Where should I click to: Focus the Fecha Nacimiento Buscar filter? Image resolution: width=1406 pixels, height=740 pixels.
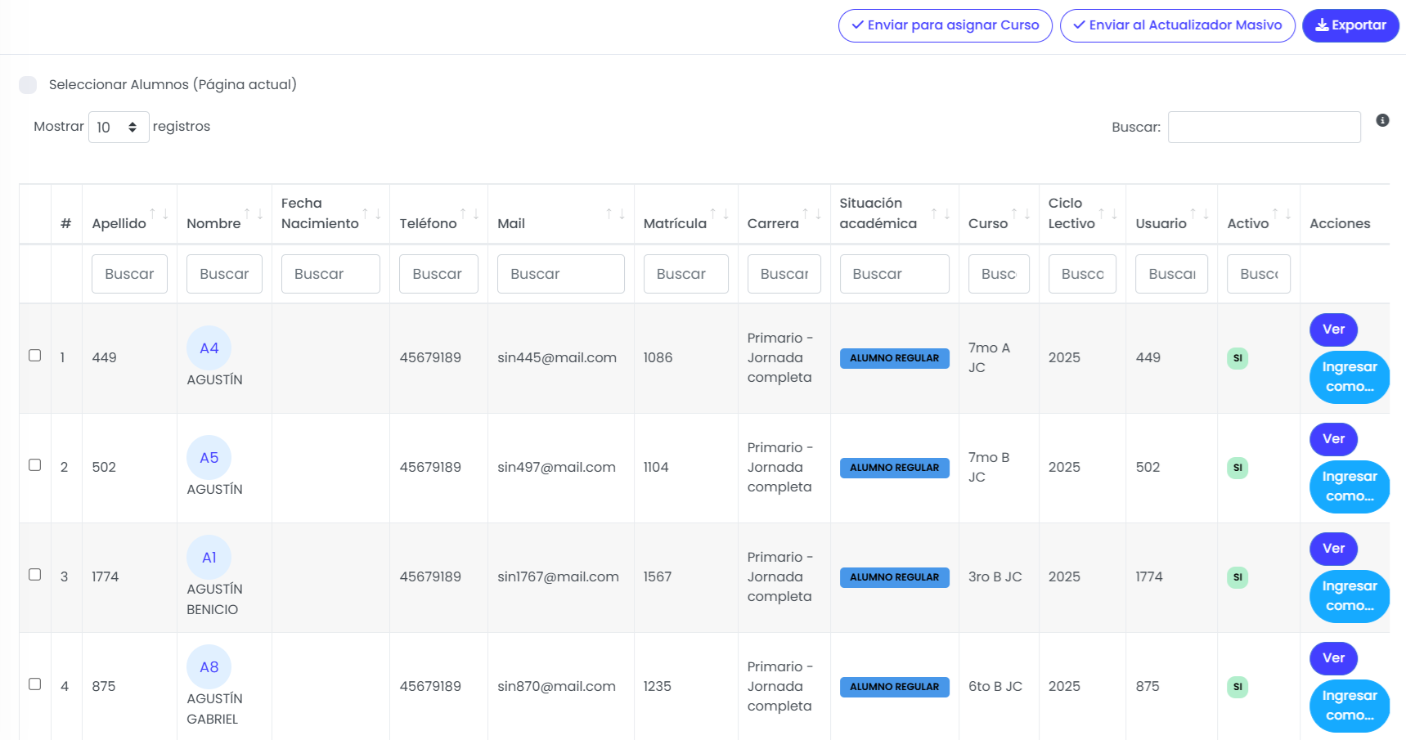pos(330,274)
